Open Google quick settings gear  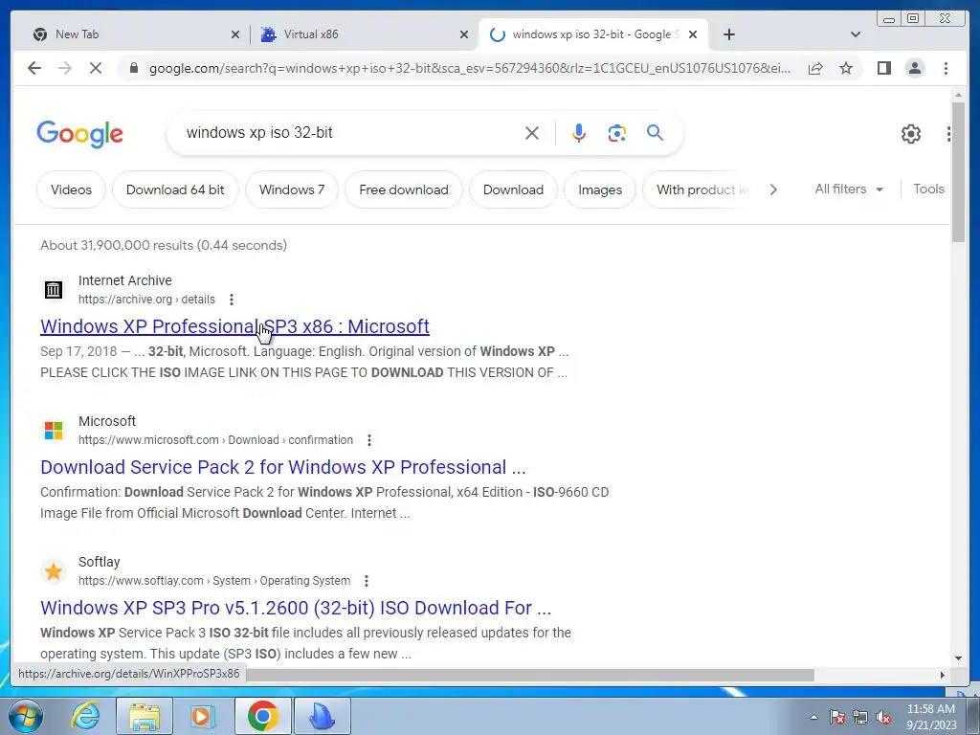click(x=911, y=134)
